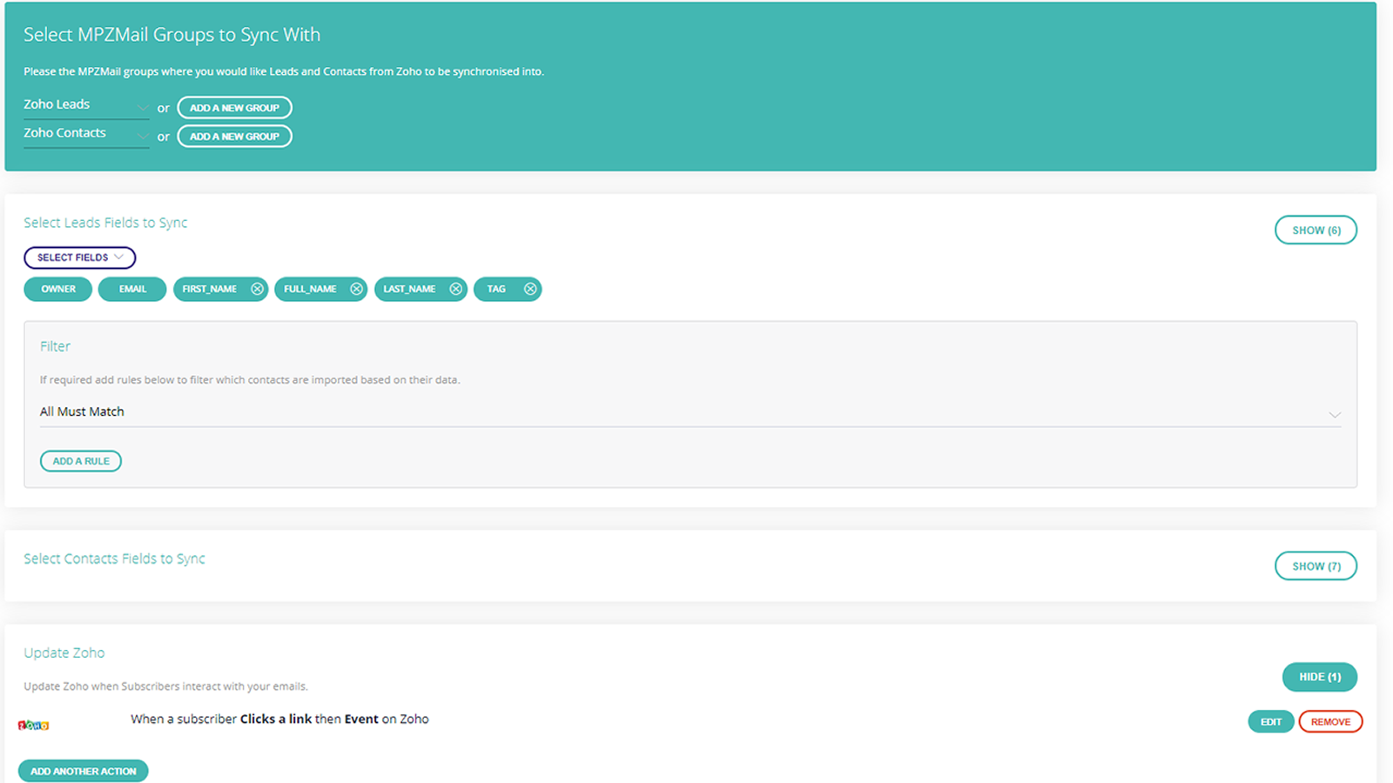The height and width of the screenshot is (783, 1393).
Task: Select the EMAIL field tag
Action: [x=132, y=289]
